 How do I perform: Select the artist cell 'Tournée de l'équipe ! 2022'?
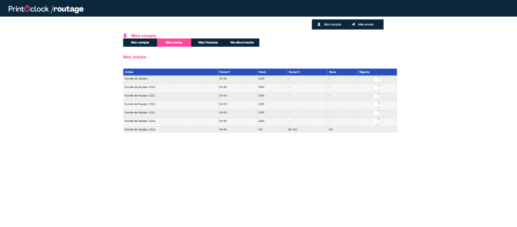click(170, 104)
